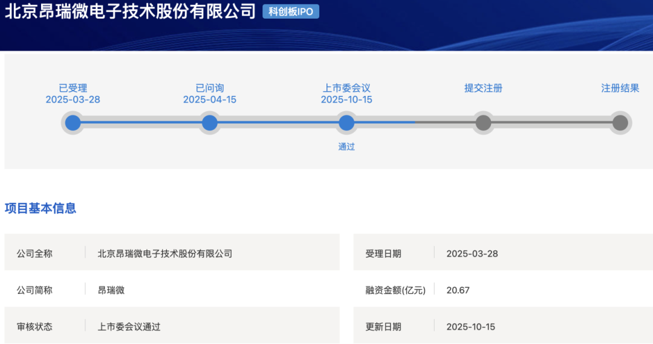
Task: Click the 注册结果 stage label
Action: coord(620,88)
